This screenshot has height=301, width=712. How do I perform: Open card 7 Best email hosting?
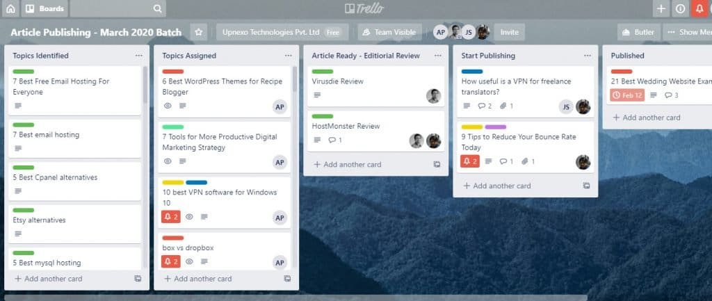tap(75, 138)
